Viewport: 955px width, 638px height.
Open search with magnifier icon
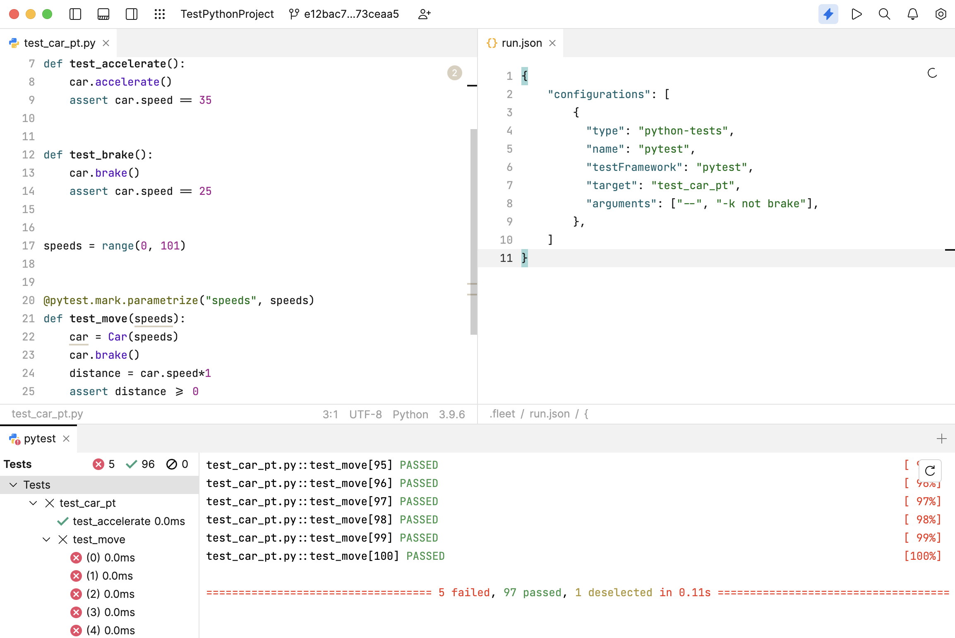pos(885,14)
